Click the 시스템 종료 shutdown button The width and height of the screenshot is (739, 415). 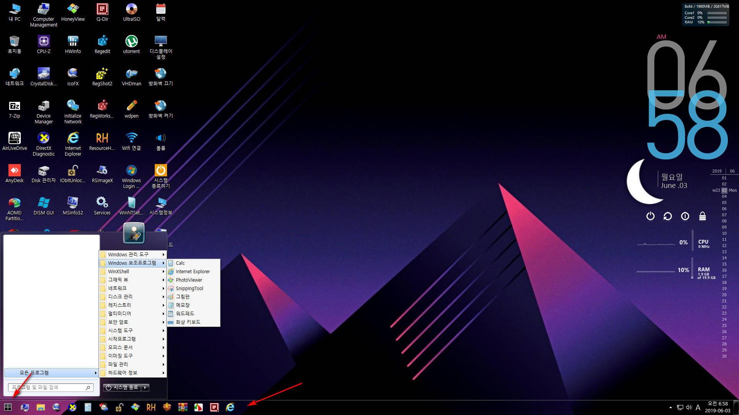click(122, 388)
